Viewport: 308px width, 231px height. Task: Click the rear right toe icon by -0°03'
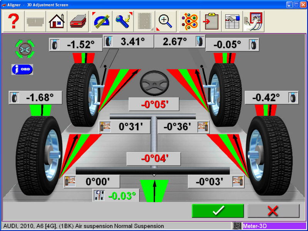(238, 181)
